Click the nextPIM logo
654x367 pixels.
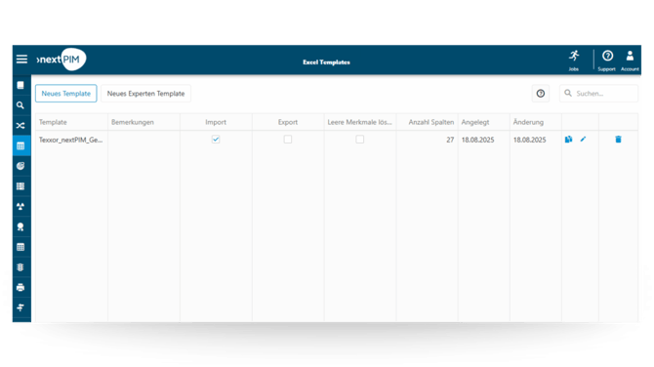pos(61,60)
